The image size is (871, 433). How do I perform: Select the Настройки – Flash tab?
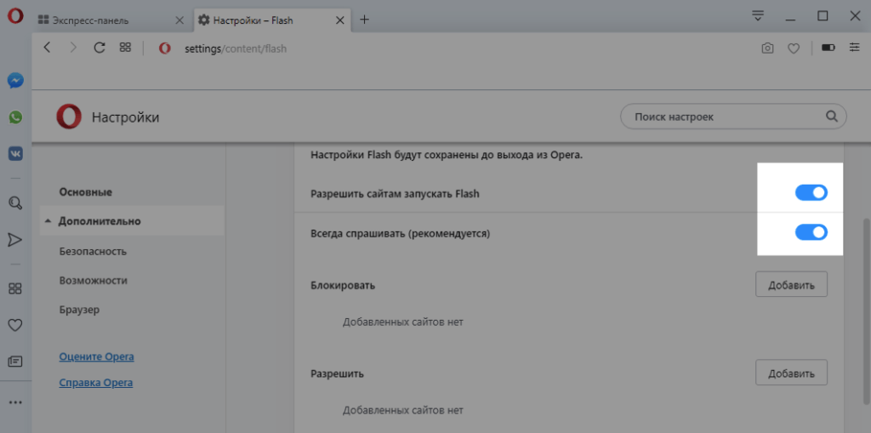coord(271,20)
